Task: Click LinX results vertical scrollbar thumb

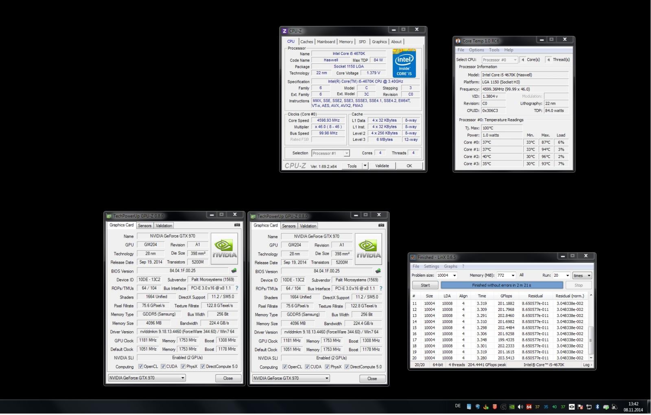Action: coord(591,341)
